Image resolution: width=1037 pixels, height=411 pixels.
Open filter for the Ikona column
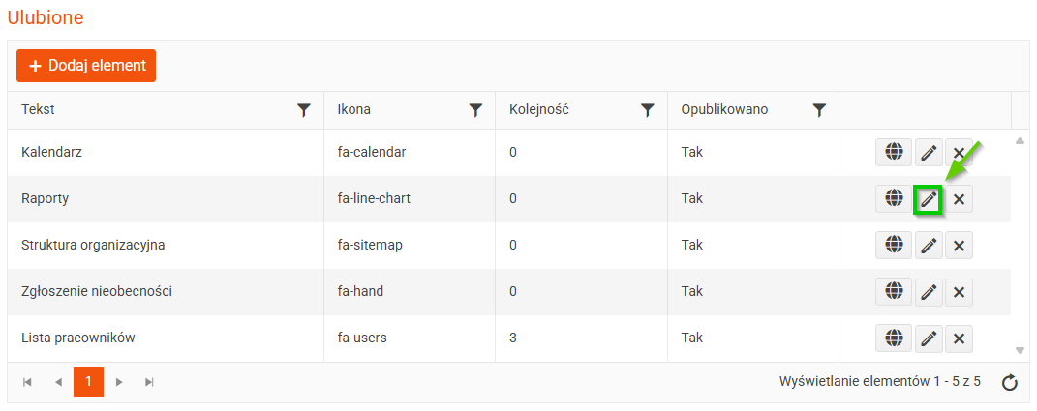[475, 110]
